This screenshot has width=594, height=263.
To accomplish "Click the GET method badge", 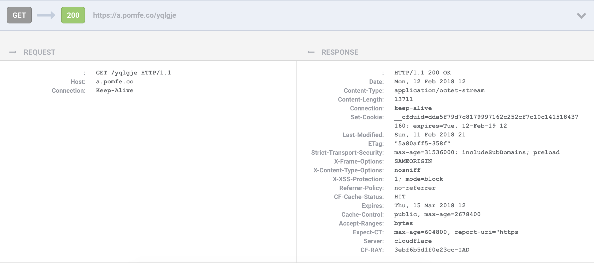I will point(19,15).
